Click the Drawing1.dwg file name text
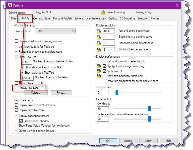This screenshot has height=150, width=193. [143, 12]
